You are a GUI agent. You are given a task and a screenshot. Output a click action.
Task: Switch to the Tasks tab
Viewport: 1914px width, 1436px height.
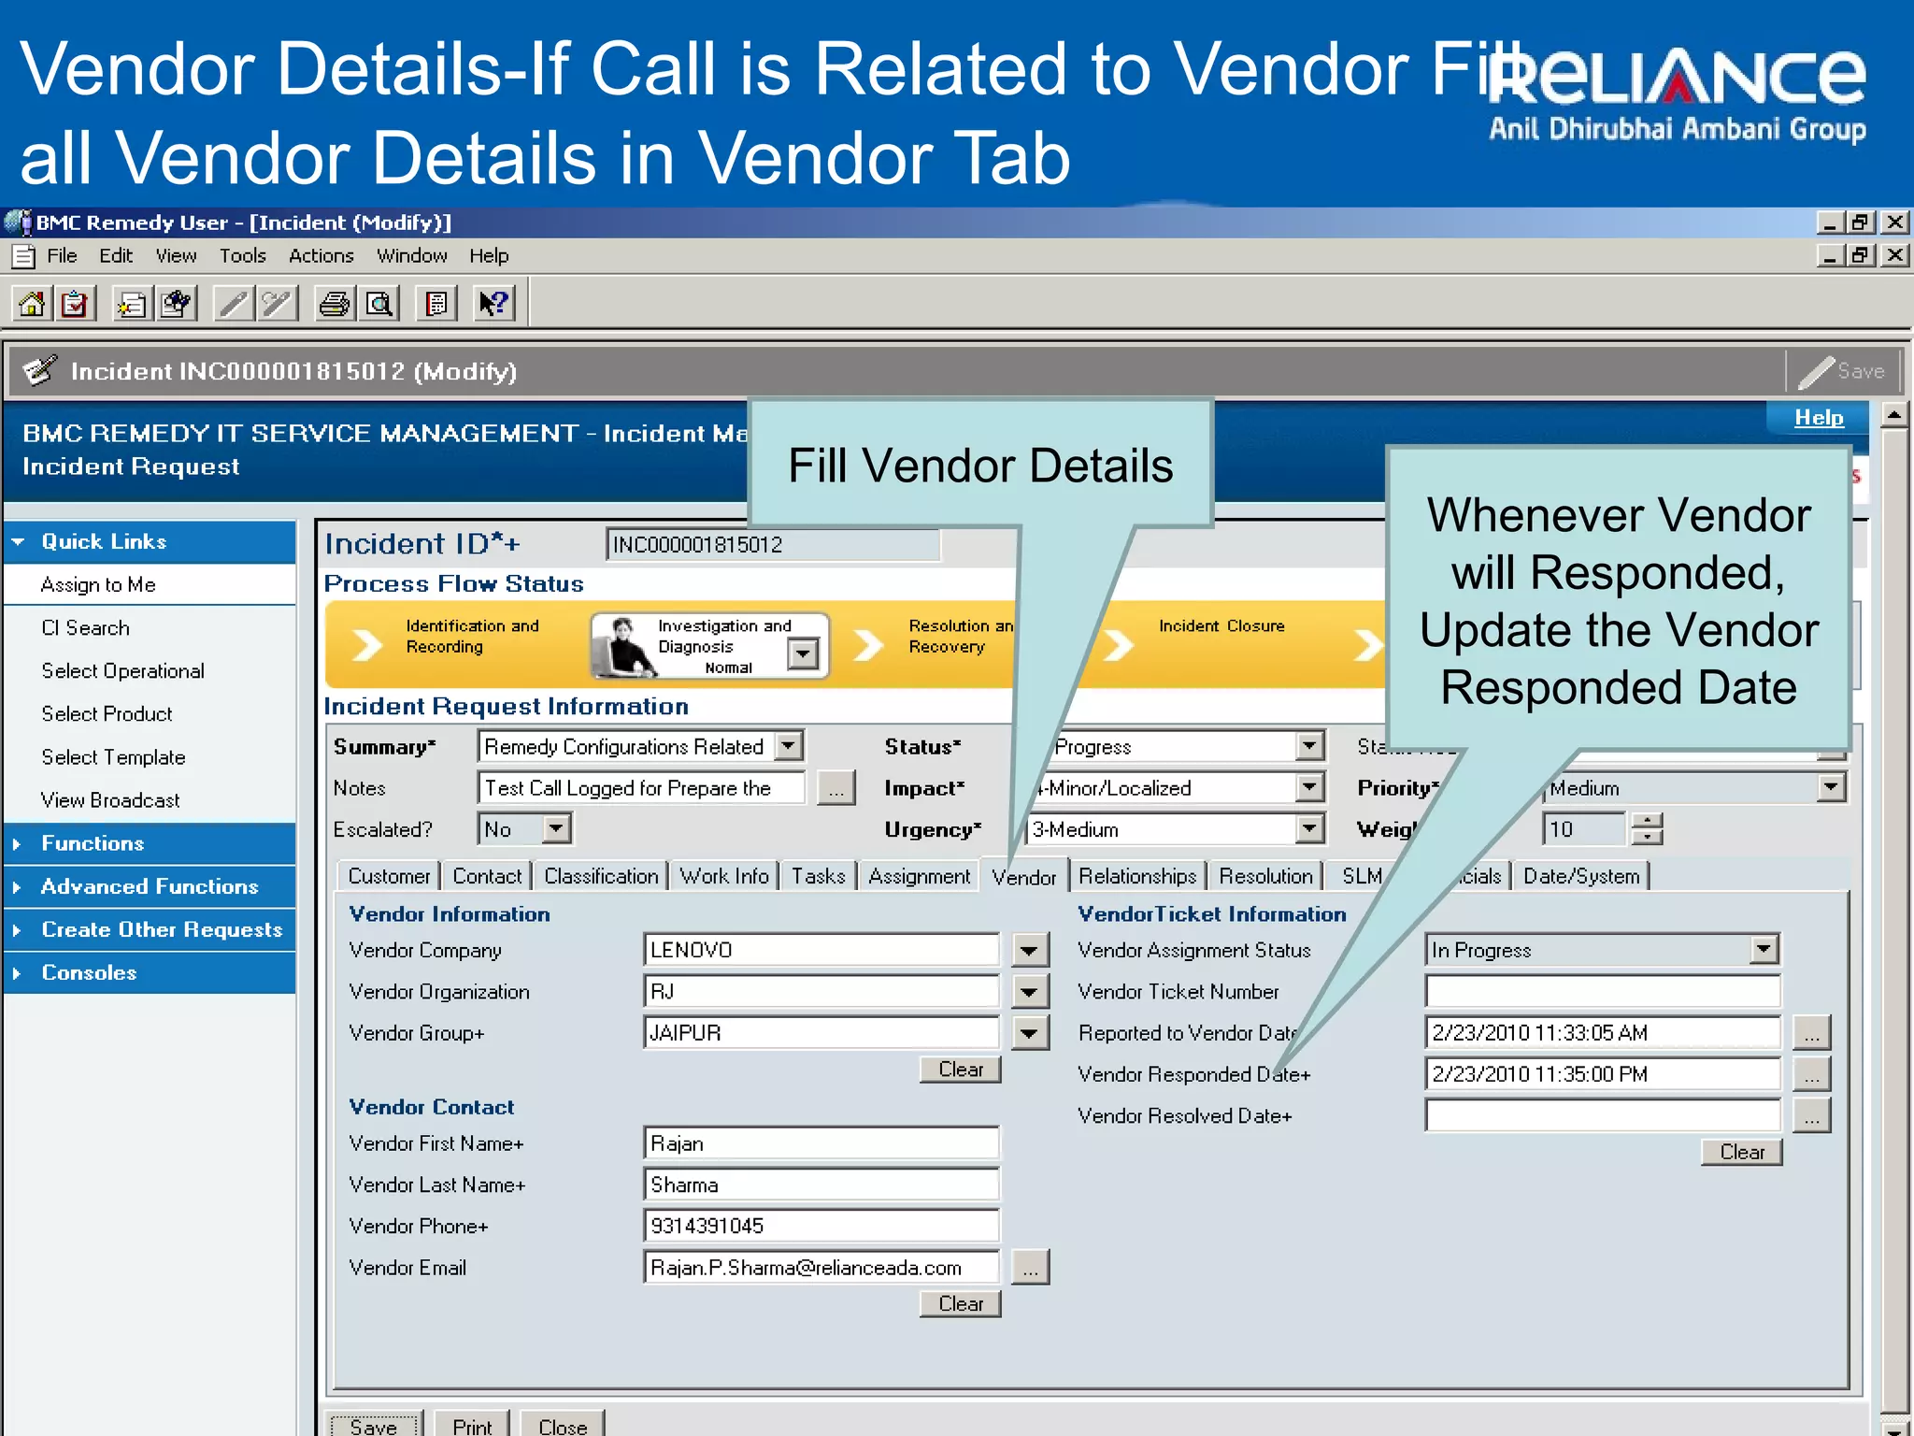pos(818,876)
